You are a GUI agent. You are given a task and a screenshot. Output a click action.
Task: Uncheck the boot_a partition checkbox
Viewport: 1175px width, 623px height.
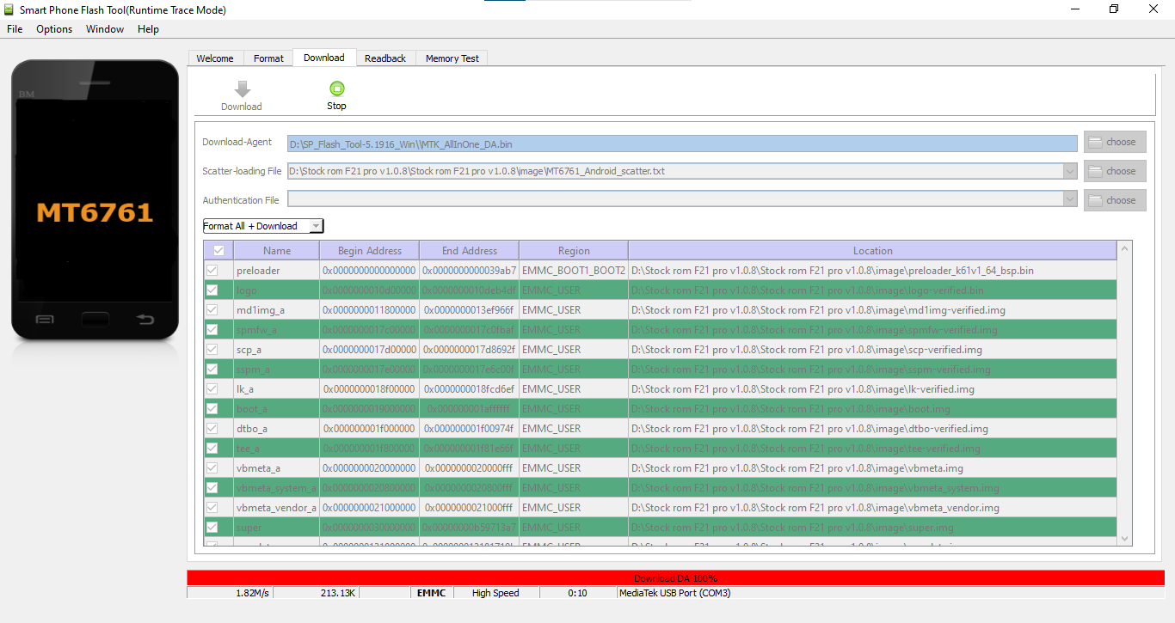click(x=212, y=409)
